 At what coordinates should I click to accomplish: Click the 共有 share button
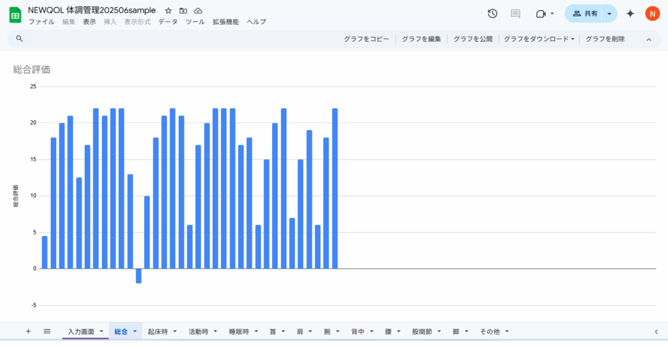click(584, 14)
